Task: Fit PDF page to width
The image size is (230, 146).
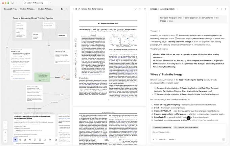Action: pyautogui.click(x=120, y=140)
